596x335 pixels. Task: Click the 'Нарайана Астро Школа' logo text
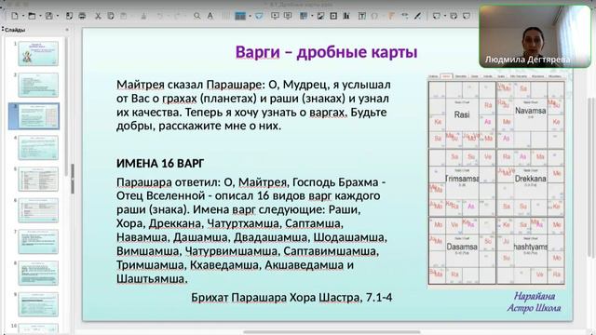[534, 301]
